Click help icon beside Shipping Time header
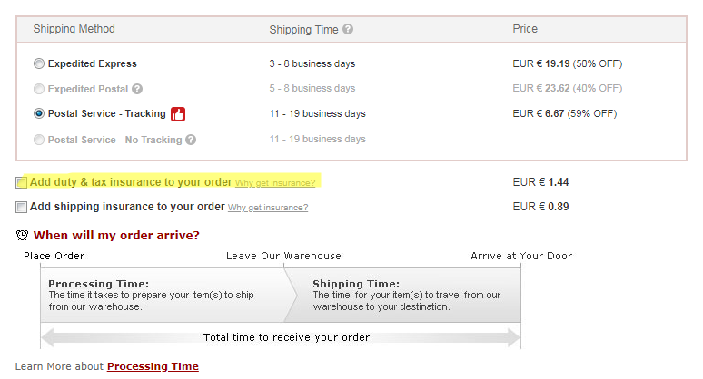Image resolution: width=703 pixels, height=379 pixels. pyautogui.click(x=349, y=30)
